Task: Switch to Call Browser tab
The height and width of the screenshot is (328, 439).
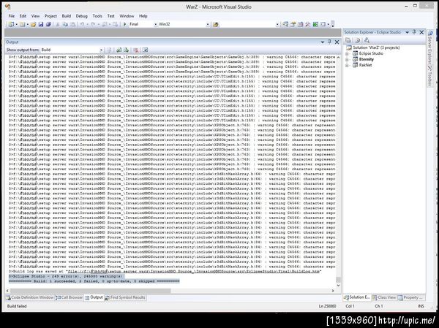Action: (x=70, y=297)
